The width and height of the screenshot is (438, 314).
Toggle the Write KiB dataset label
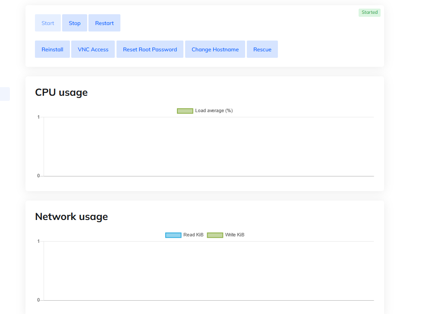(235, 235)
